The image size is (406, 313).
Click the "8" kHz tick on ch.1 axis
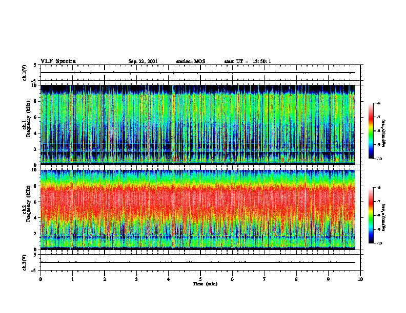tap(36, 101)
